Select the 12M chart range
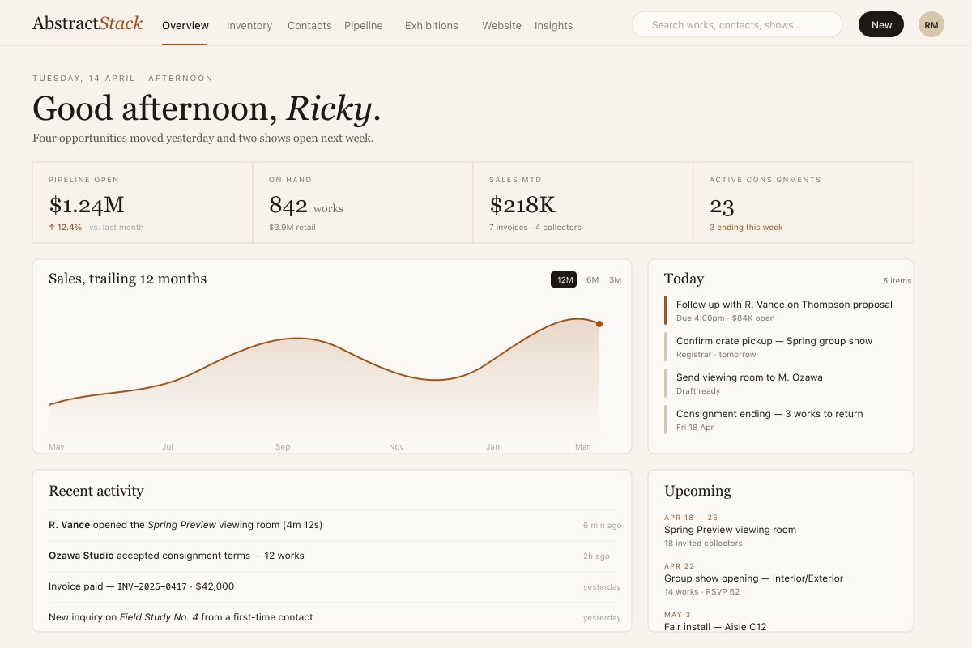 point(565,279)
